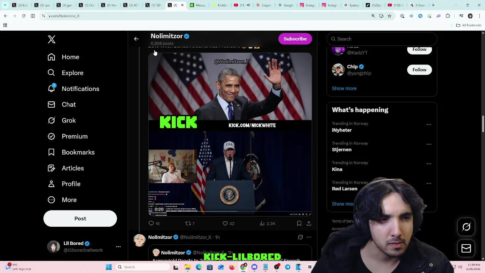This screenshot has width=485, height=273.
Task: Bookmark this page with star icon
Action: [389, 16]
